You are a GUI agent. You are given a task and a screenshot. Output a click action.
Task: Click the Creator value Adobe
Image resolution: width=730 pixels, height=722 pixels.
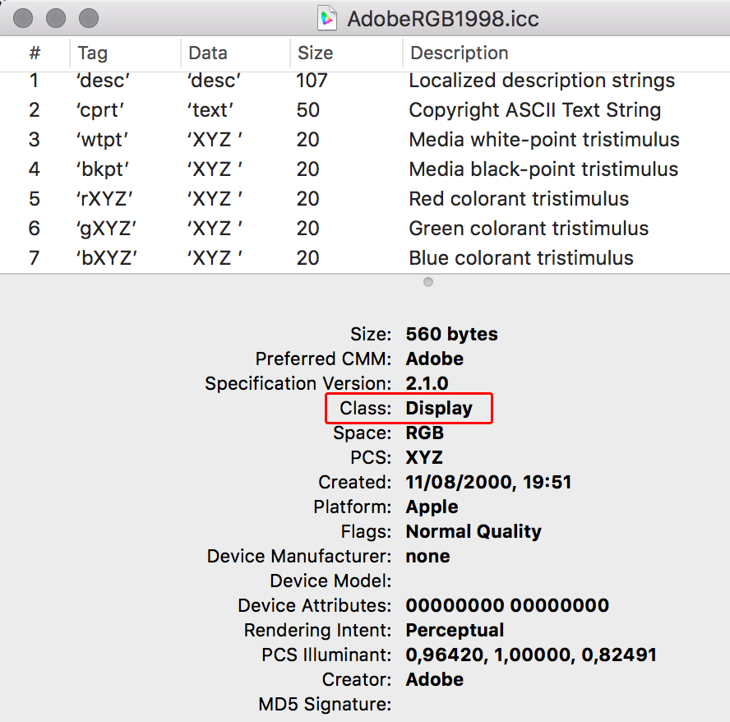point(434,679)
